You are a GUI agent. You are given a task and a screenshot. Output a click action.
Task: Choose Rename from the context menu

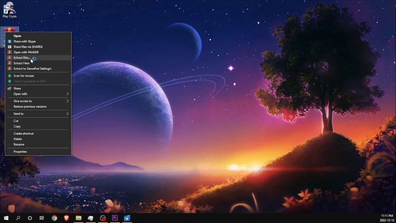tap(38, 144)
